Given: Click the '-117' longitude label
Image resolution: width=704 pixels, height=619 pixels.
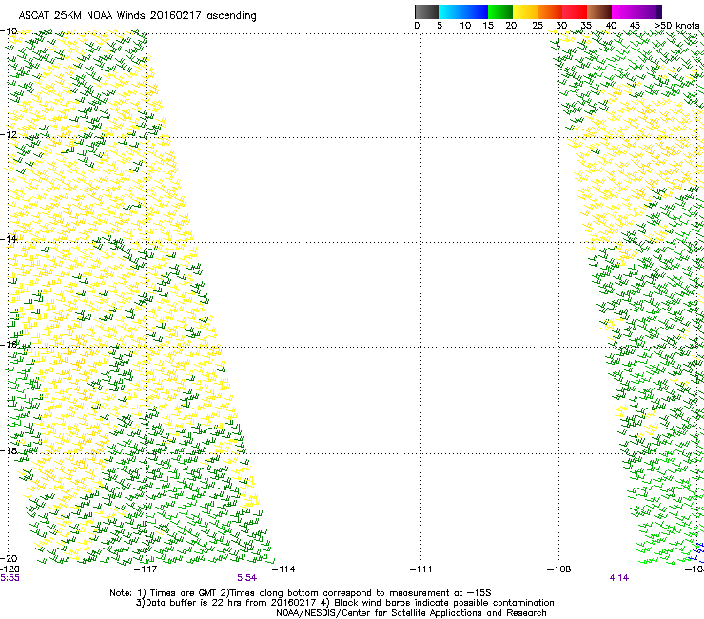Looking at the screenshot, I should (146, 569).
